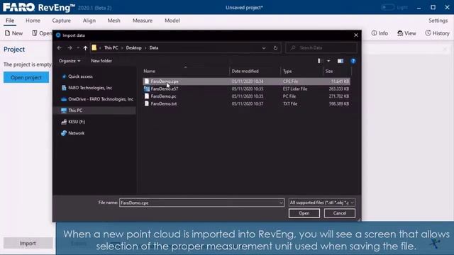
Task: Open the Model tab
Action: tap(172, 21)
